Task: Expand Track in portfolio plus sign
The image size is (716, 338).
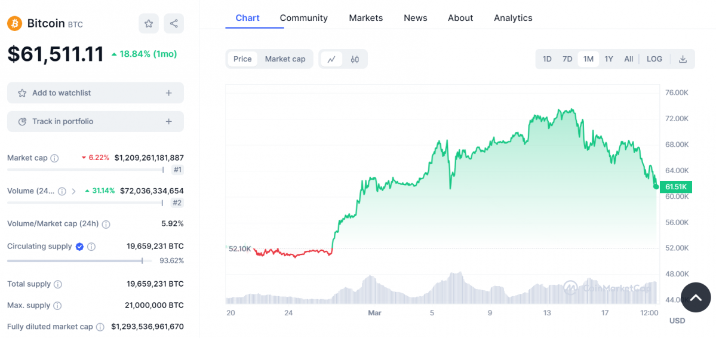Action: coord(169,122)
